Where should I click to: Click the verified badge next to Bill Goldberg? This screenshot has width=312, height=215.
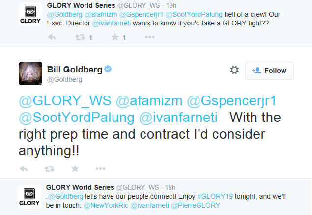pos(108,69)
